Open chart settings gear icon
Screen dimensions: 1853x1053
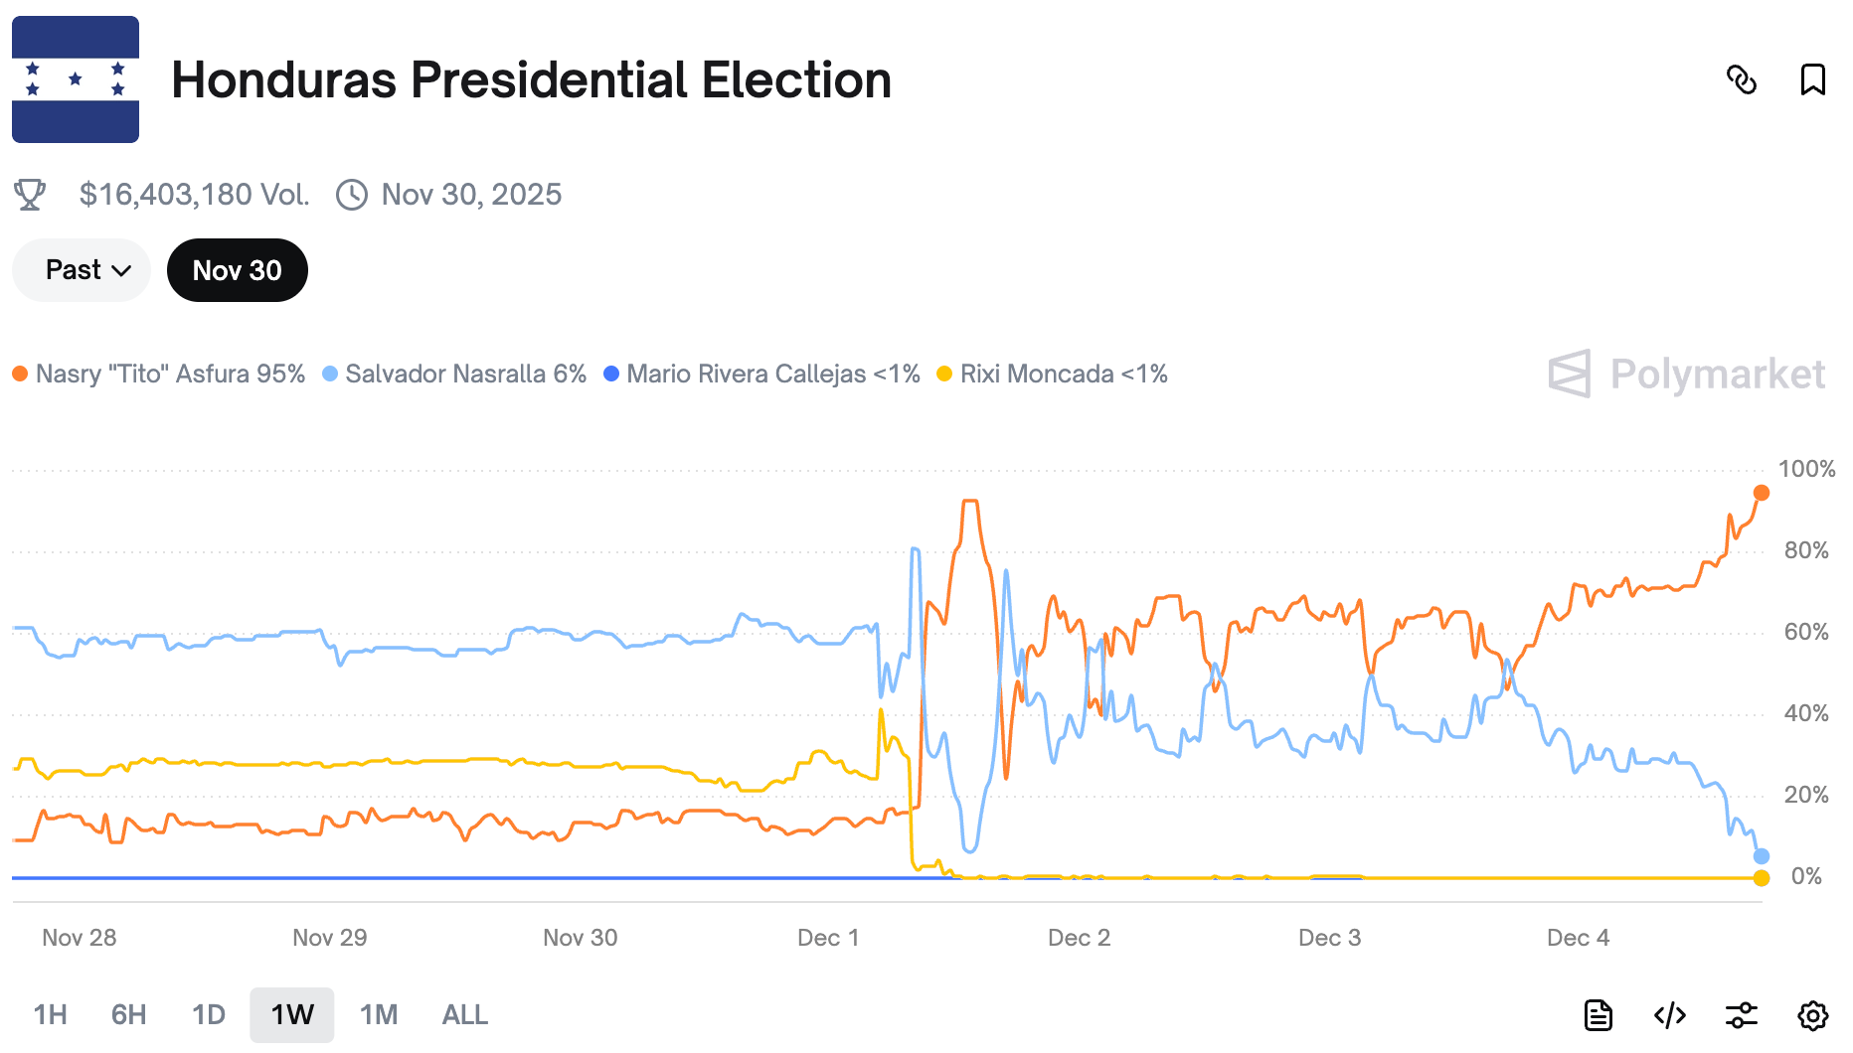1812,1015
